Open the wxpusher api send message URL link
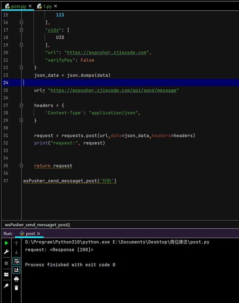The width and height of the screenshot is (239, 303). point(114,90)
